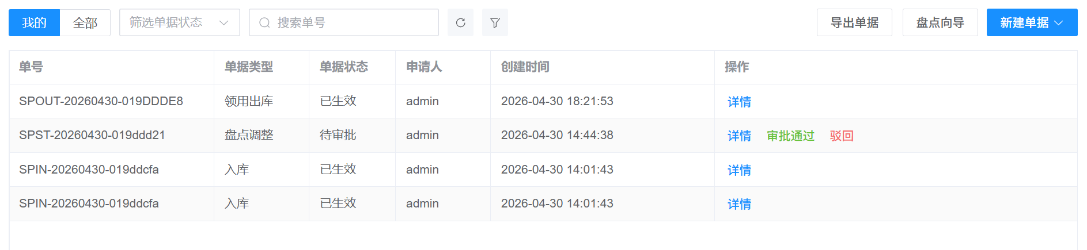Open 详情 for SPST-20260430-019ddd21
1087x250 pixels.
(x=739, y=136)
